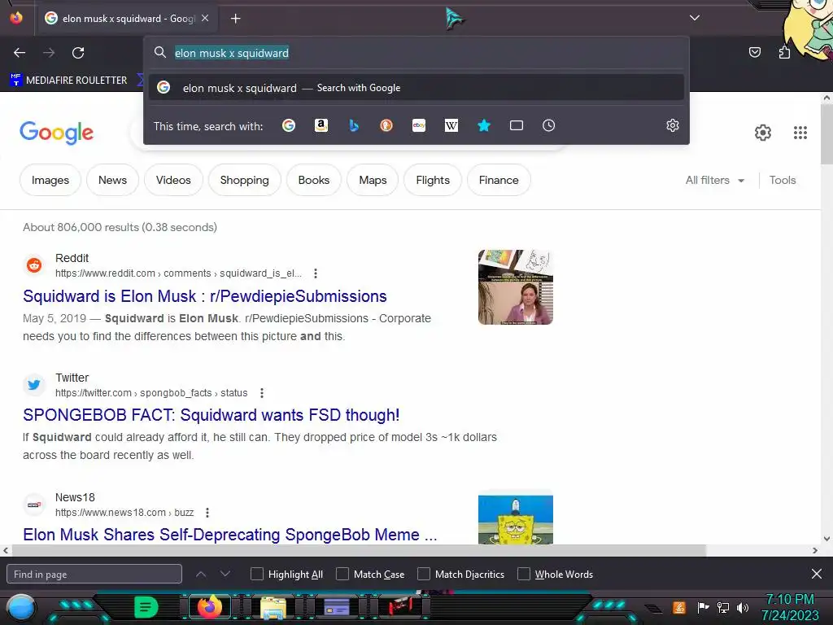
Task: Enable Match Case checkbox
Action: 342,574
